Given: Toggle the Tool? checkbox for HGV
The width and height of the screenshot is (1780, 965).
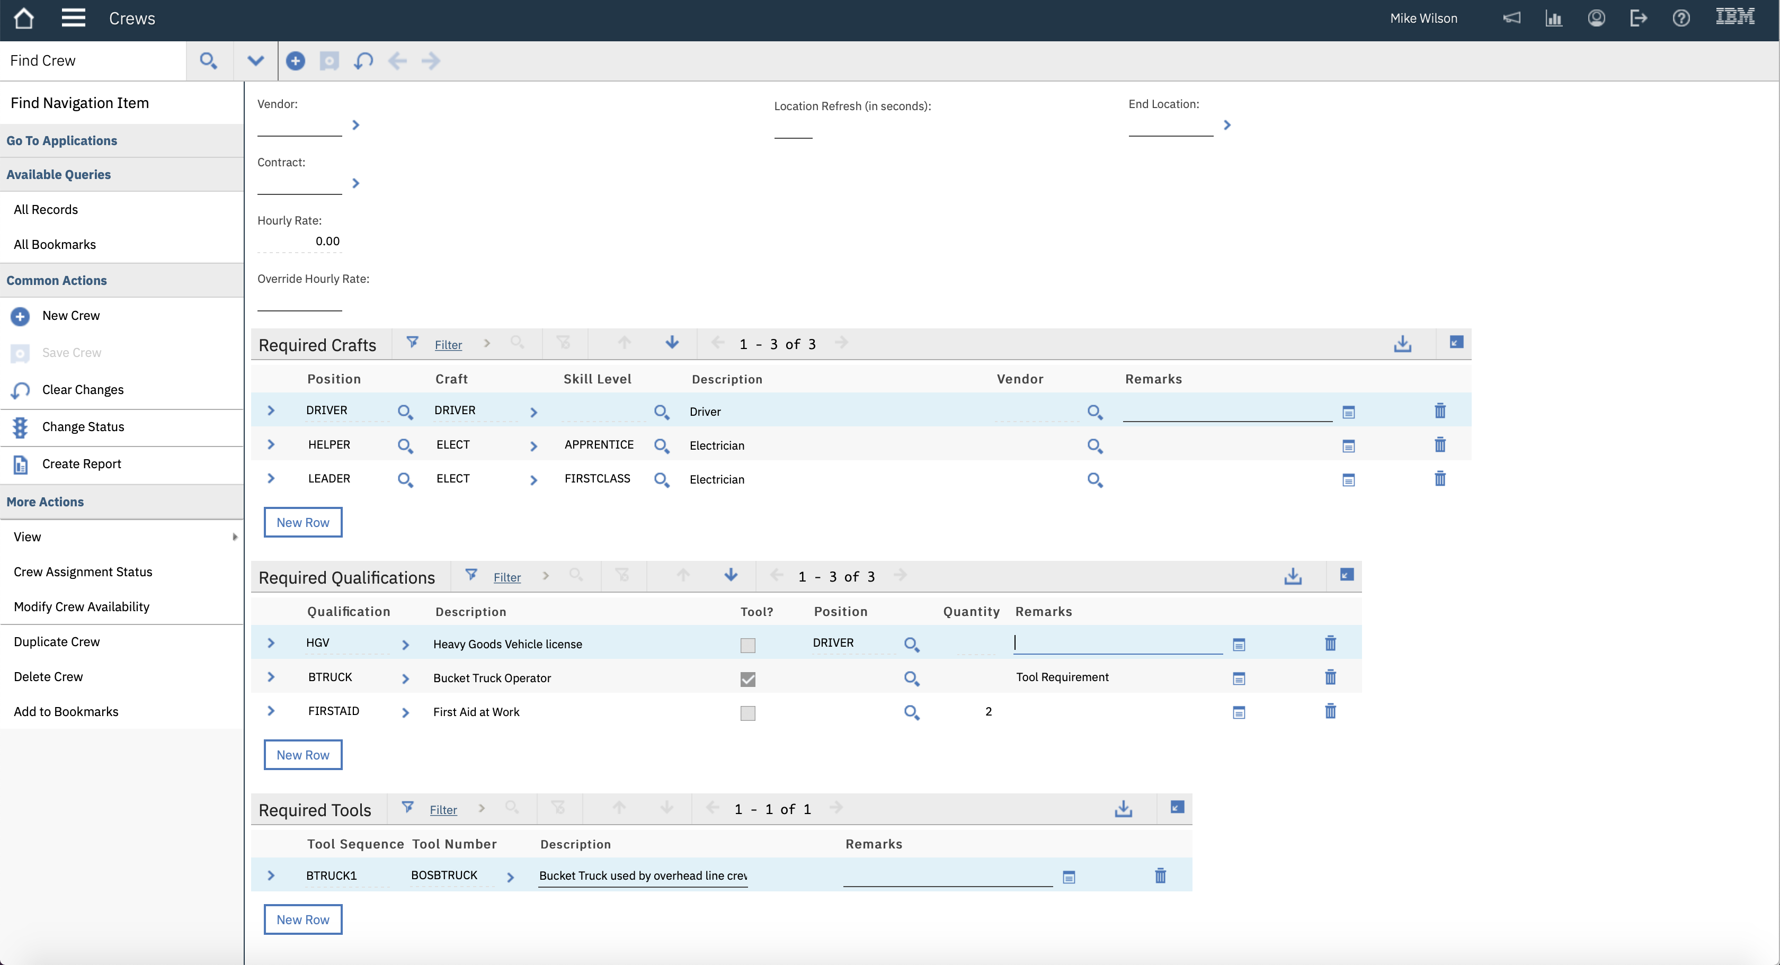Looking at the screenshot, I should click(747, 645).
